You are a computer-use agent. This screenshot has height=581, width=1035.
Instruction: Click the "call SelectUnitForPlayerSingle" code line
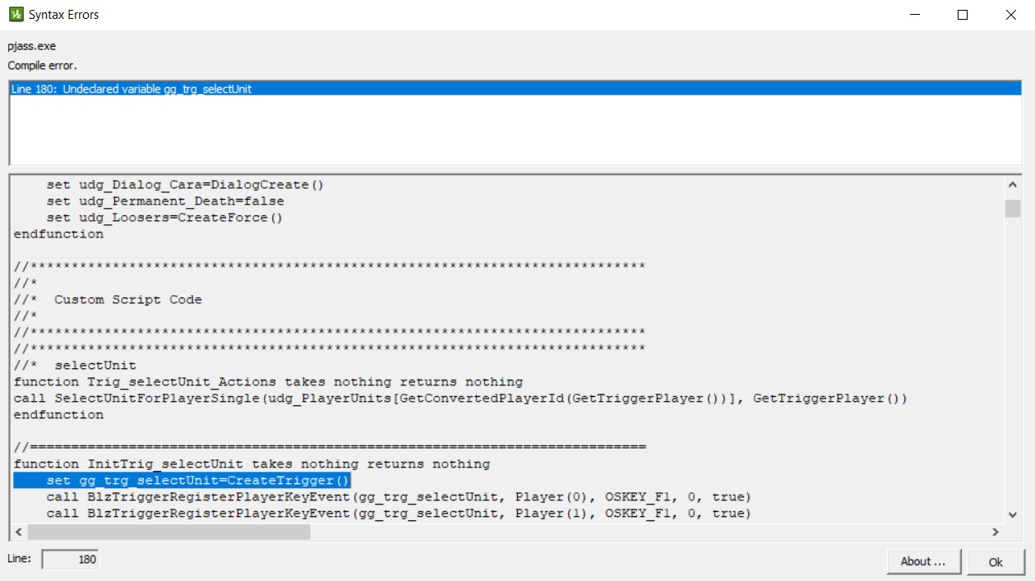coord(460,399)
